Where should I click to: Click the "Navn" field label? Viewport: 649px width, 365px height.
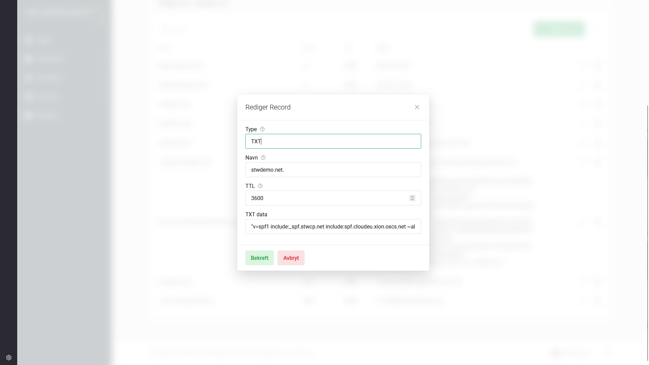[251, 157]
